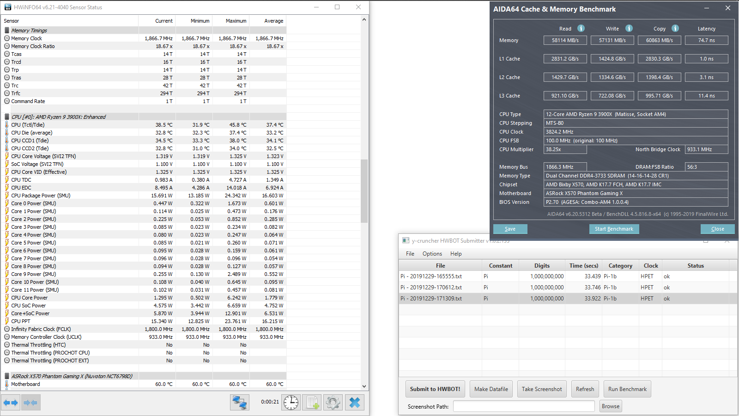739x416 pixels.
Task: Click the HWiNFO expand-columns arrows icon
Action: pos(11,403)
